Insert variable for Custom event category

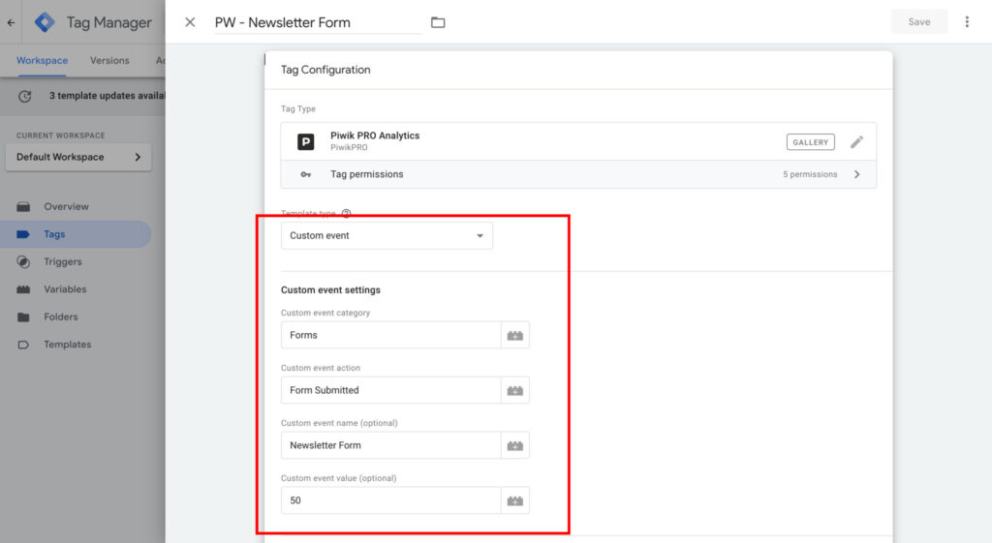(x=515, y=336)
